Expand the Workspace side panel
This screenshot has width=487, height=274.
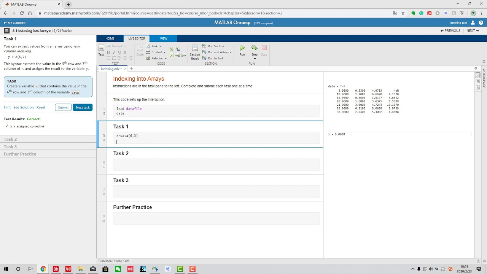point(484,78)
